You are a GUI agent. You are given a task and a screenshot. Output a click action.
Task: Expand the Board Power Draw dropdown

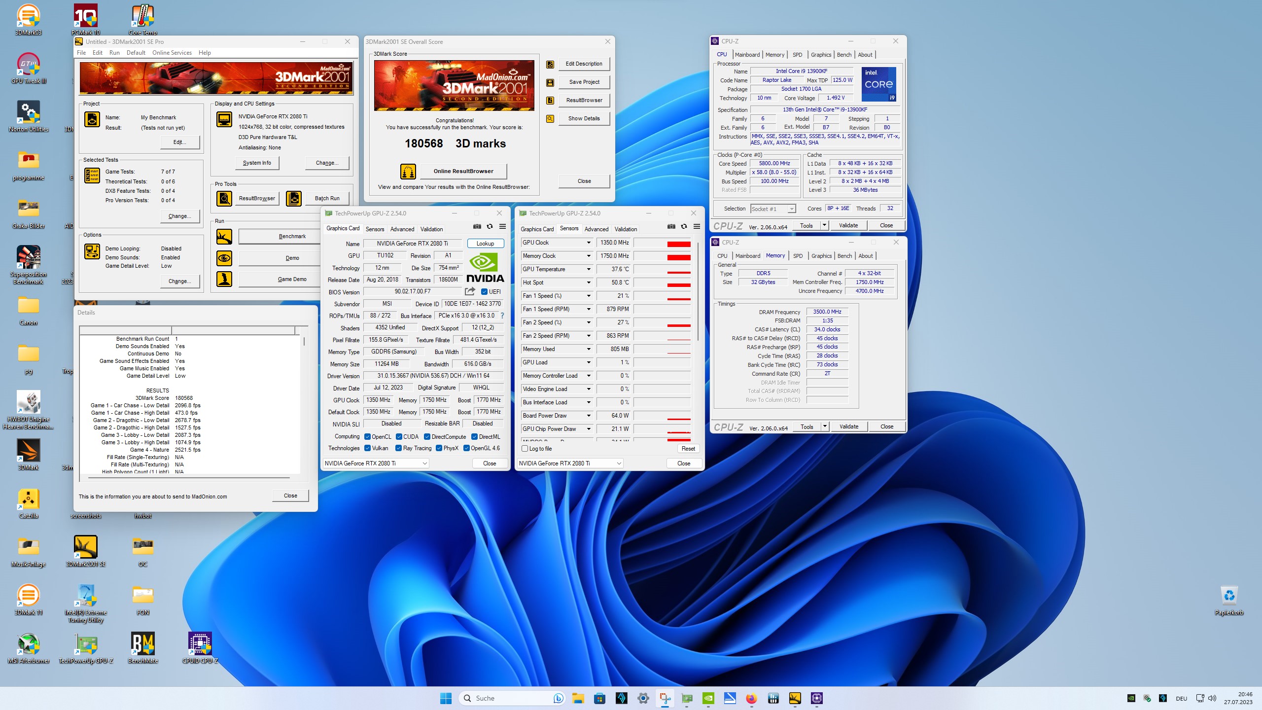click(x=588, y=416)
